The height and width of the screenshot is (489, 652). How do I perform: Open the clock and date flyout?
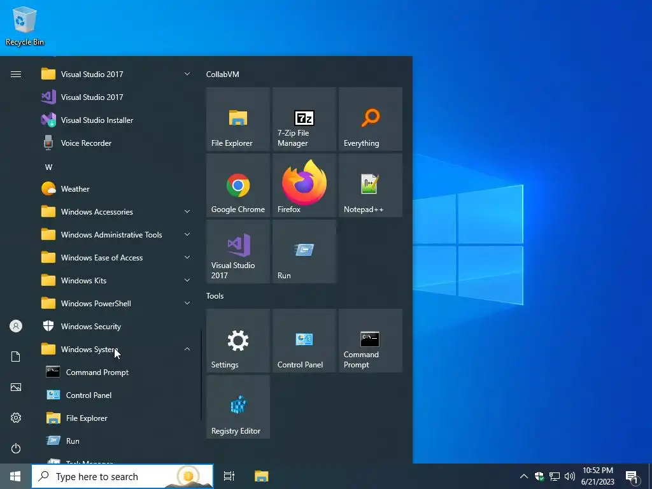(597, 476)
